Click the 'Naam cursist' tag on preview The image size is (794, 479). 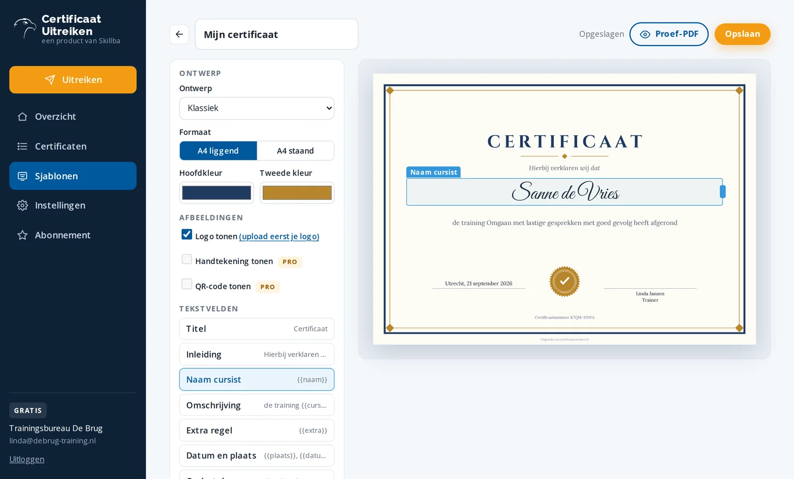pos(434,172)
